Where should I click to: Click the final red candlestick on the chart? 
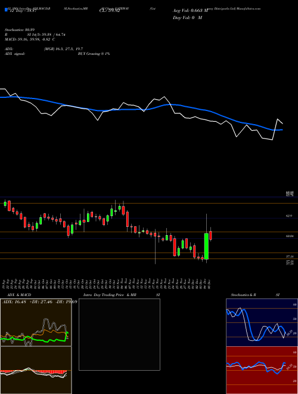pos(210,236)
